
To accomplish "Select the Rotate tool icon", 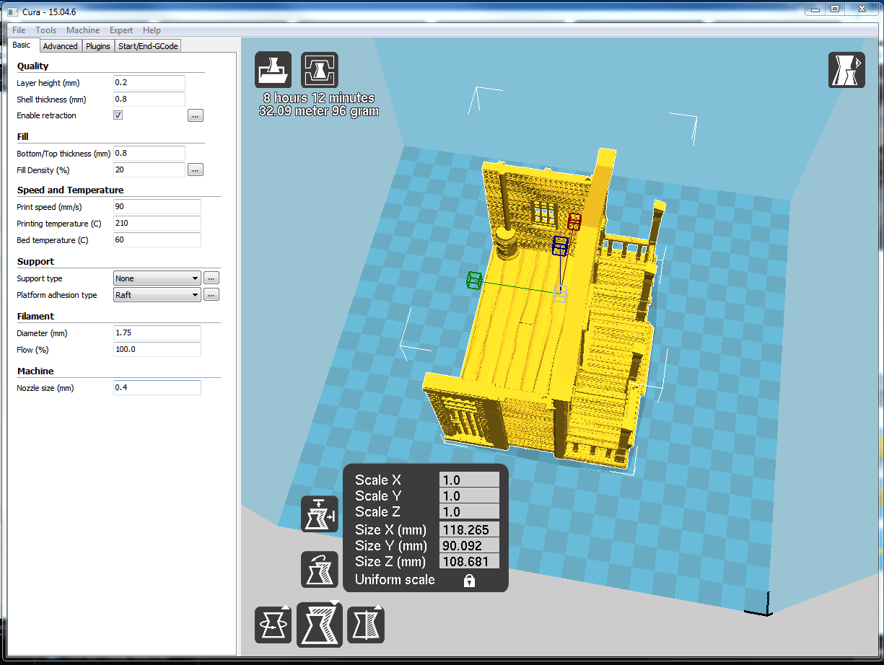I will click(273, 624).
